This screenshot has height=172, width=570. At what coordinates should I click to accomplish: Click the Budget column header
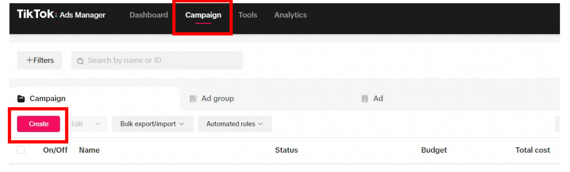coord(434,150)
